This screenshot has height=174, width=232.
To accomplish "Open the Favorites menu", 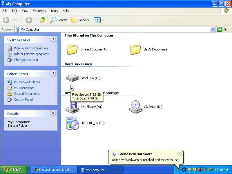I will coord(39,11).
